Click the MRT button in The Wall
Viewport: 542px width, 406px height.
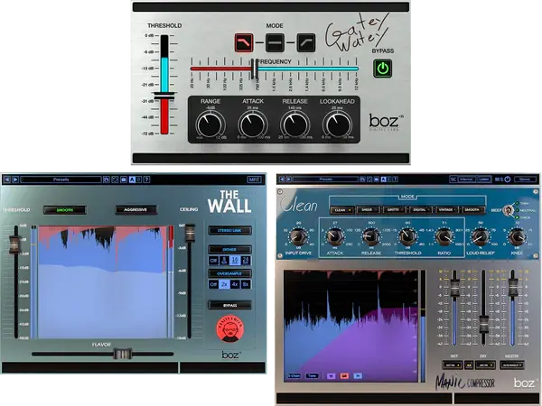pos(255,180)
